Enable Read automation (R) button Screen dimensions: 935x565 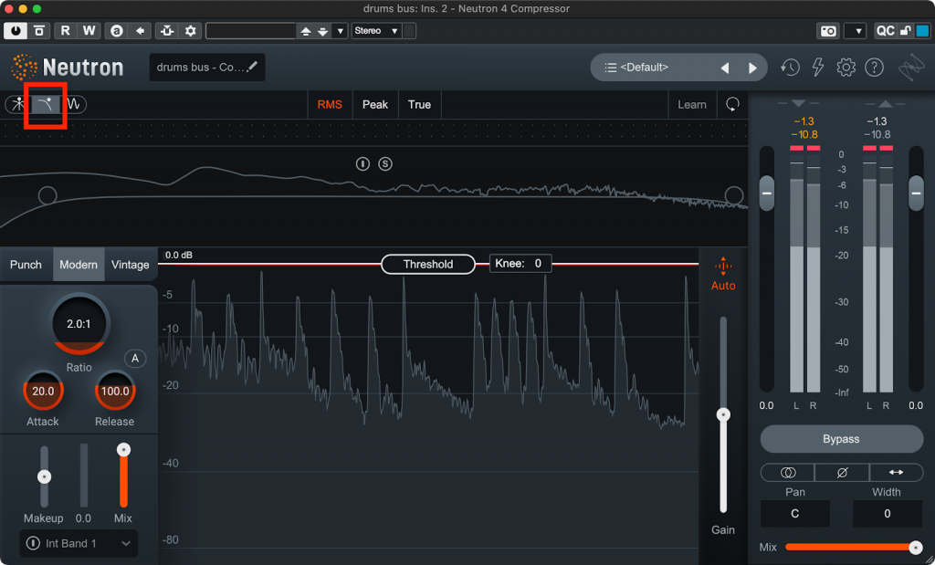click(65, 30)
